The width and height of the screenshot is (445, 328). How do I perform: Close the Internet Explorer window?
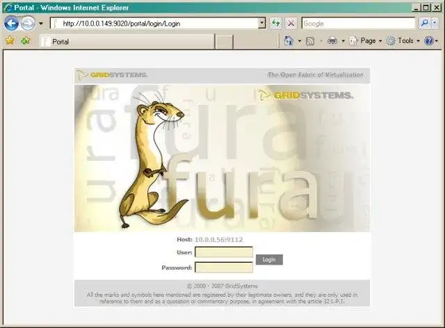pyautogui.click(x=436, y=8)
